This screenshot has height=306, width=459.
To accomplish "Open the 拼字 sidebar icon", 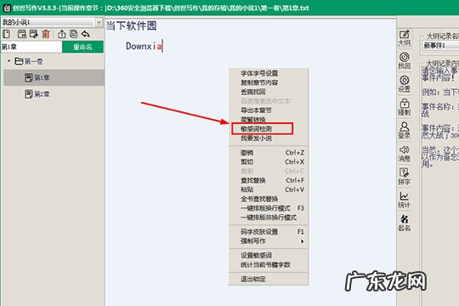I will coord(405,177).
